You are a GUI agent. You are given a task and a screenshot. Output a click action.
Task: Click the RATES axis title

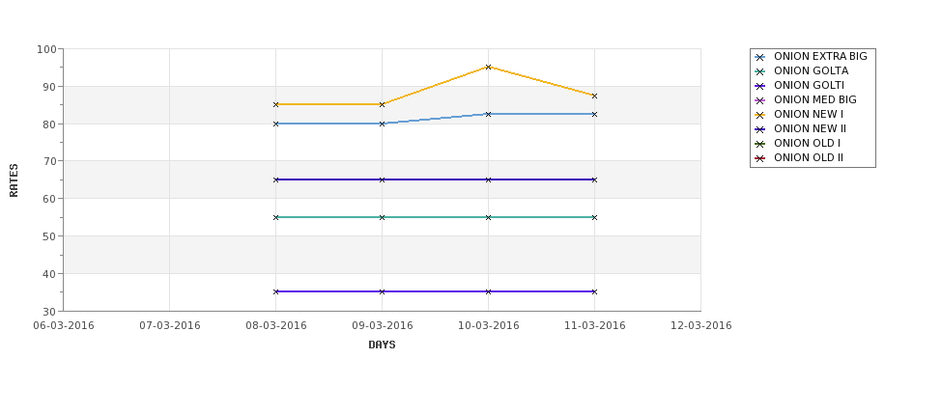click(x=14, y=180)
